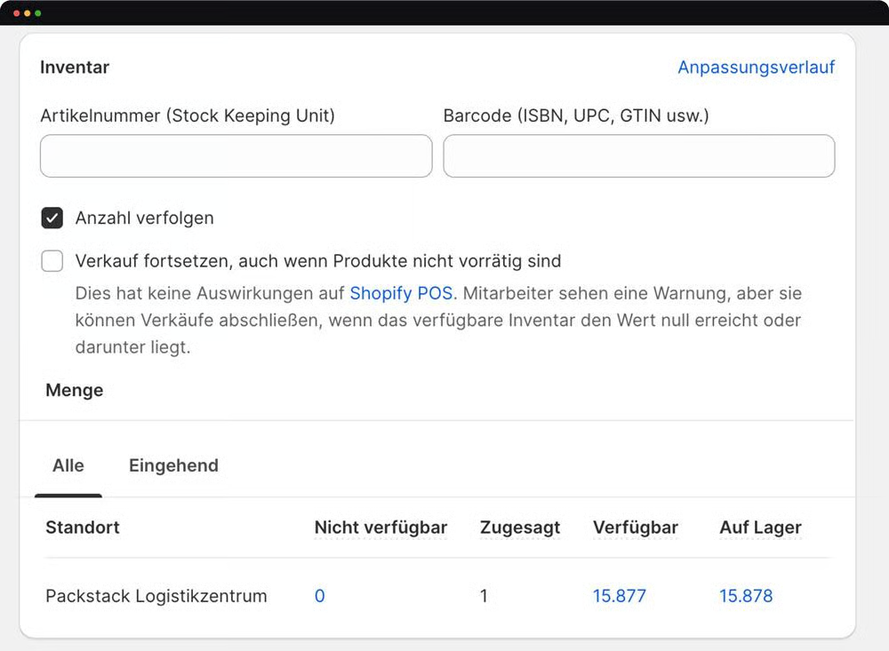Viewport: 889px width, 651px height.
Task: Switch to the Eingehend tab
Action: [x=173, y=465]
